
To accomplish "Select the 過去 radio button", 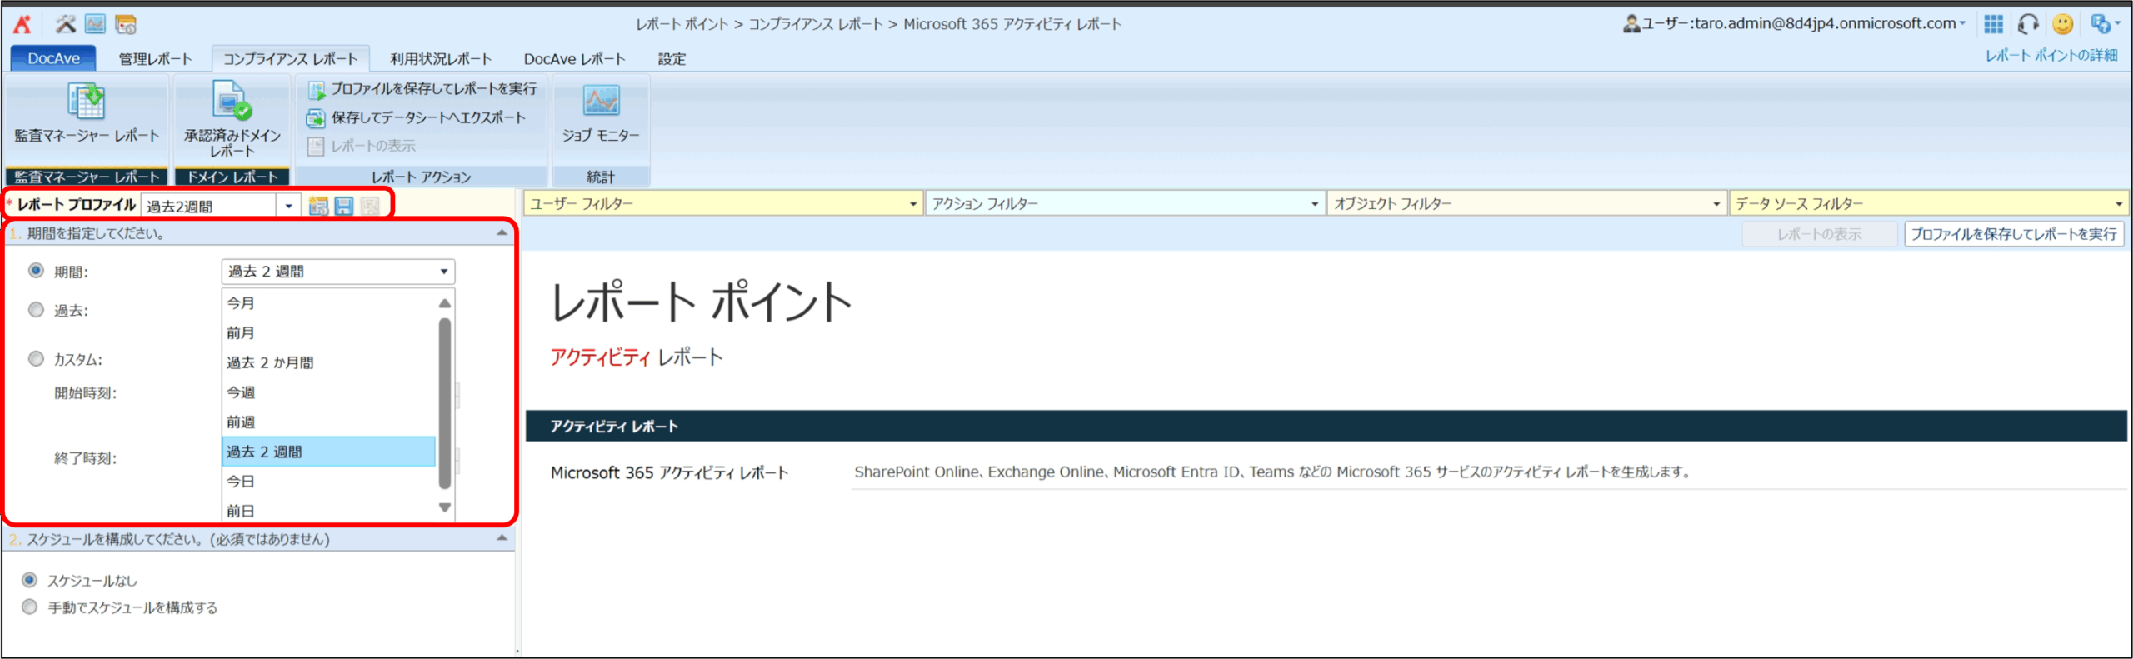I will (x=36, y=310).
